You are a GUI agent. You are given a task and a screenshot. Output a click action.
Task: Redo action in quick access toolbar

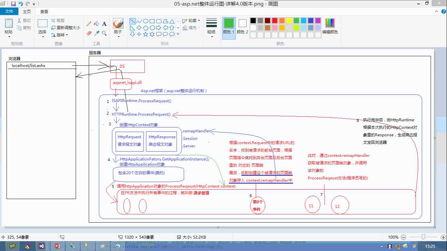pyautogui.click(x=27, y=4)
